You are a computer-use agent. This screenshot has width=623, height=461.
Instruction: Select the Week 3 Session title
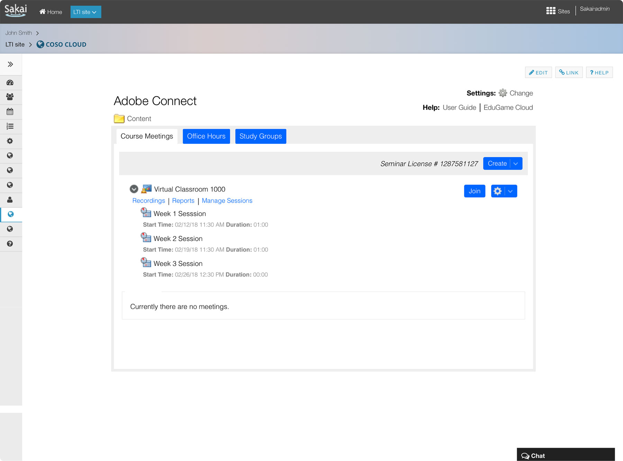(178, 264)
